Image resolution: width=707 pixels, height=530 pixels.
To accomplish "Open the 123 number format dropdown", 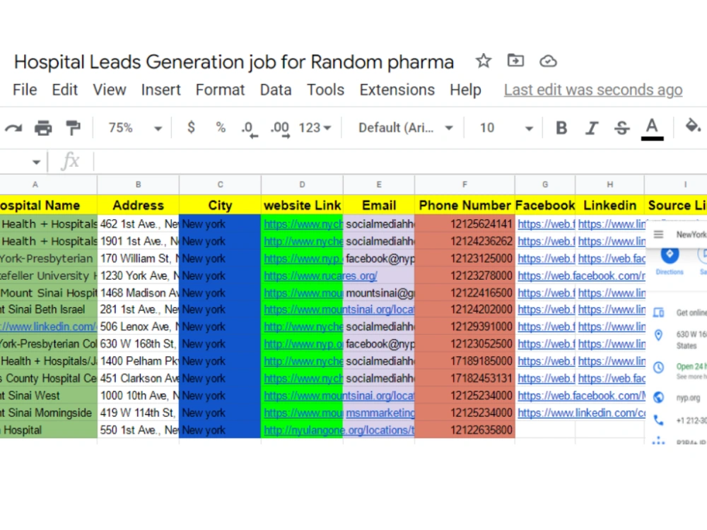I will point(315,128).
